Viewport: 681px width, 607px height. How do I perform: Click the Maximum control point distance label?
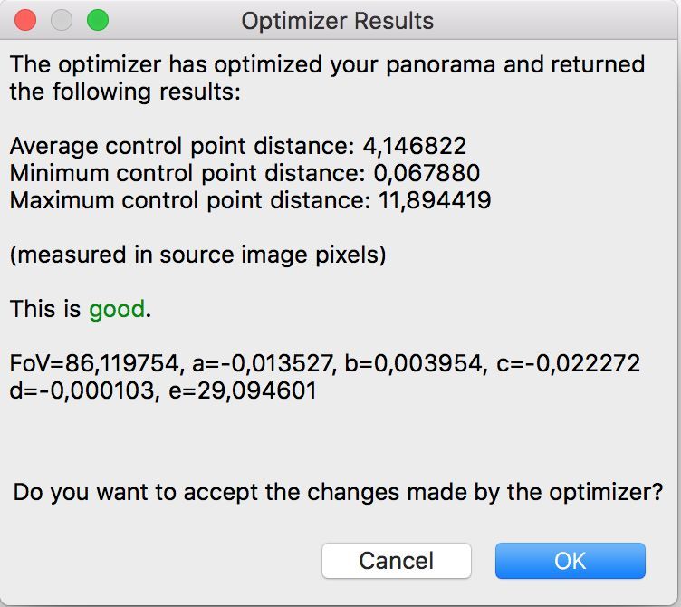(190, 200)
